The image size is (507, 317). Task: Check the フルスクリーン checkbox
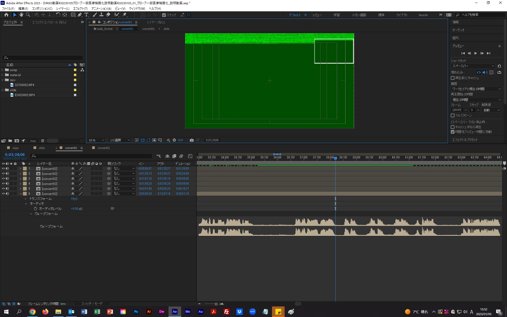tap(453, 115)
